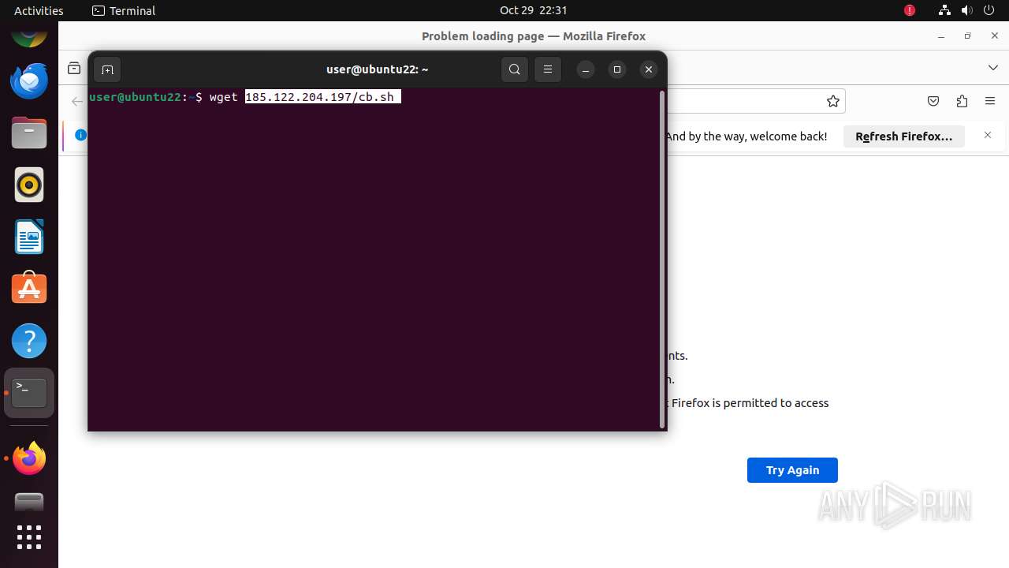Image resolution: width=1009 pixels, height=568 pixels.
Task: Open Firefox application menu
Action: tap(990, 101)
